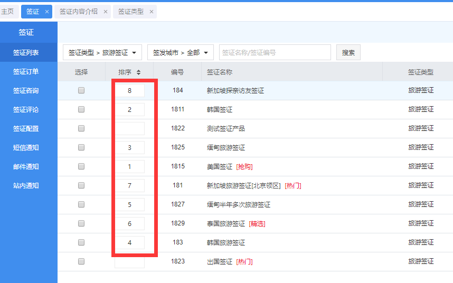Open 签证评论 in the sidebar
Screen dimensions: 453x283
(x=26, y=110)
